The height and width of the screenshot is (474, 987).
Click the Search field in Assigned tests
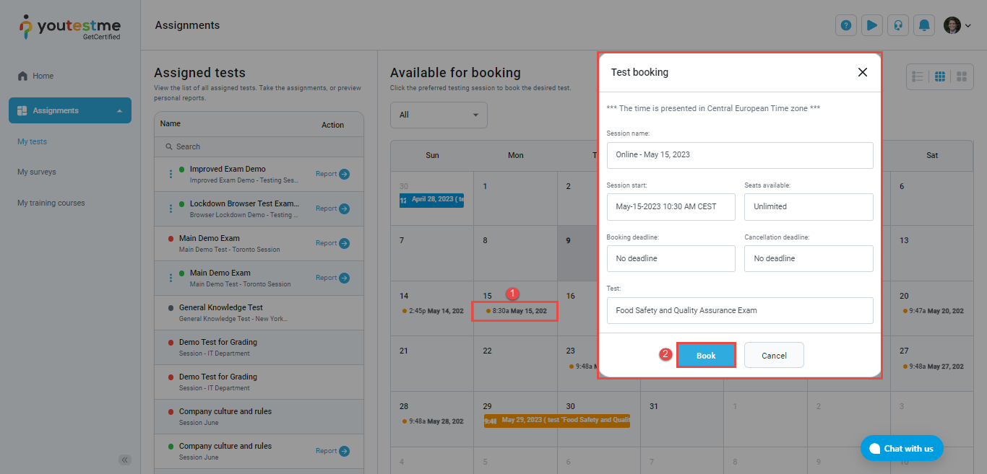click(259, 146)
